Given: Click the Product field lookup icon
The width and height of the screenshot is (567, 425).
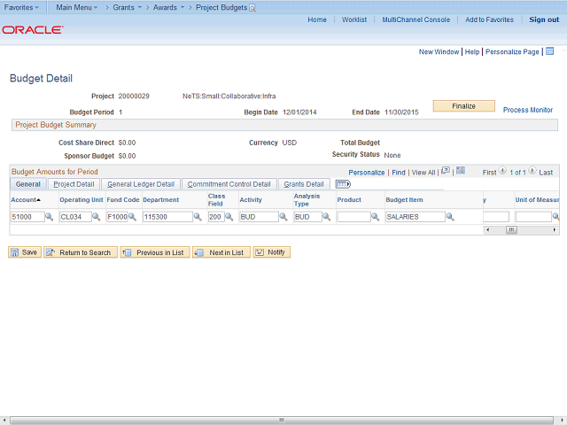Looking at the screenshot, I should click(376, 217).
